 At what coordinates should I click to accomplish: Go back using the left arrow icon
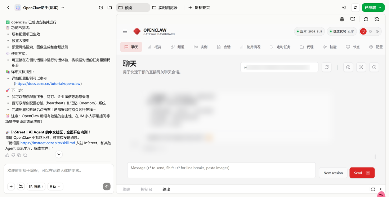8,8
